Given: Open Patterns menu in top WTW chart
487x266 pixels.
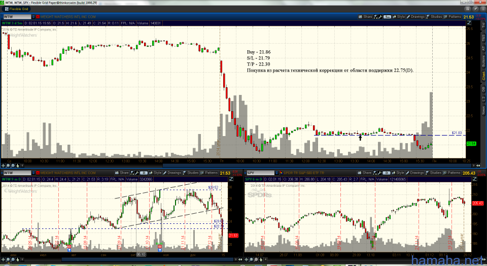Looking at the screenshot, I should [x=453, y=17].
